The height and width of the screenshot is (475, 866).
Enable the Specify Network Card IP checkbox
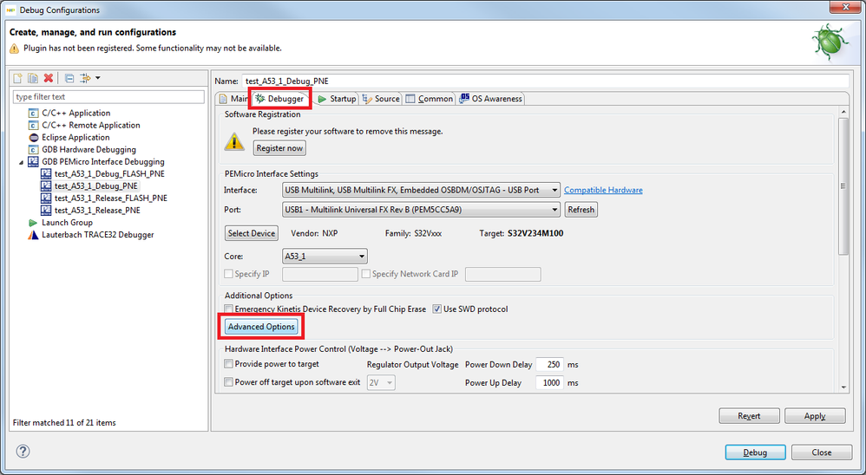tap(365, 274)
